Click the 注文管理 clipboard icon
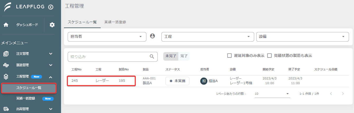Image resolution: width=354 pixels, height=113 pixels. point(6,54)
